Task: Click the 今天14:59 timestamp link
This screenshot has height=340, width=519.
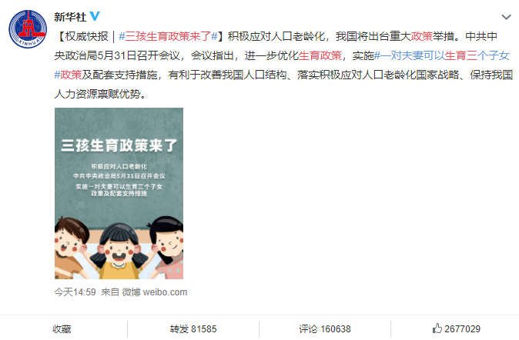Action: tap(75, 292)
